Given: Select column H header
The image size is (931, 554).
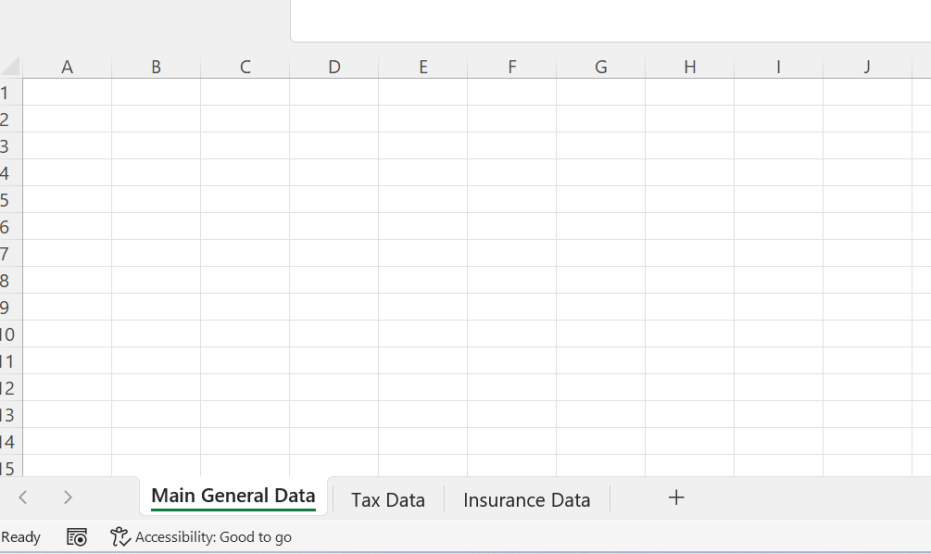Looking at the screenshot, I should click(x=690, y=67).
